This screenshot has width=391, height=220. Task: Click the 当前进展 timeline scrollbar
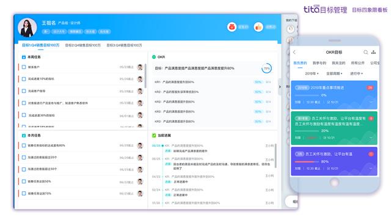click(x=276, y=156)
